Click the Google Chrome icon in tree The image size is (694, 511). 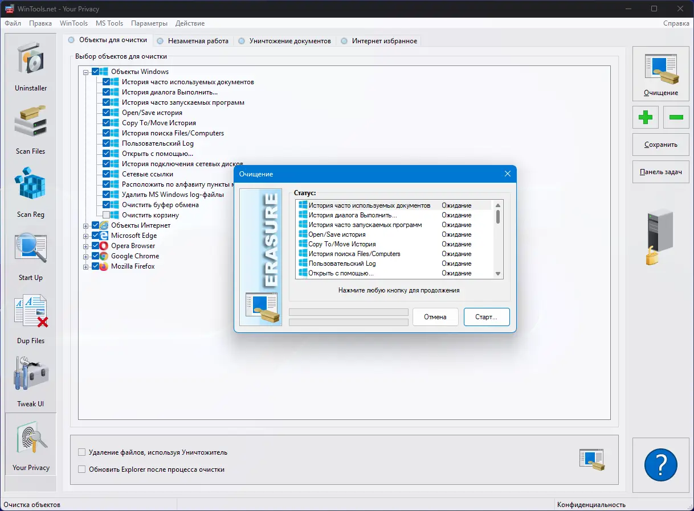pyautogui.click(x=104, y=256)
